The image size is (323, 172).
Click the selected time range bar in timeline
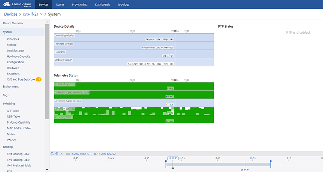click(x=218, y=165)
